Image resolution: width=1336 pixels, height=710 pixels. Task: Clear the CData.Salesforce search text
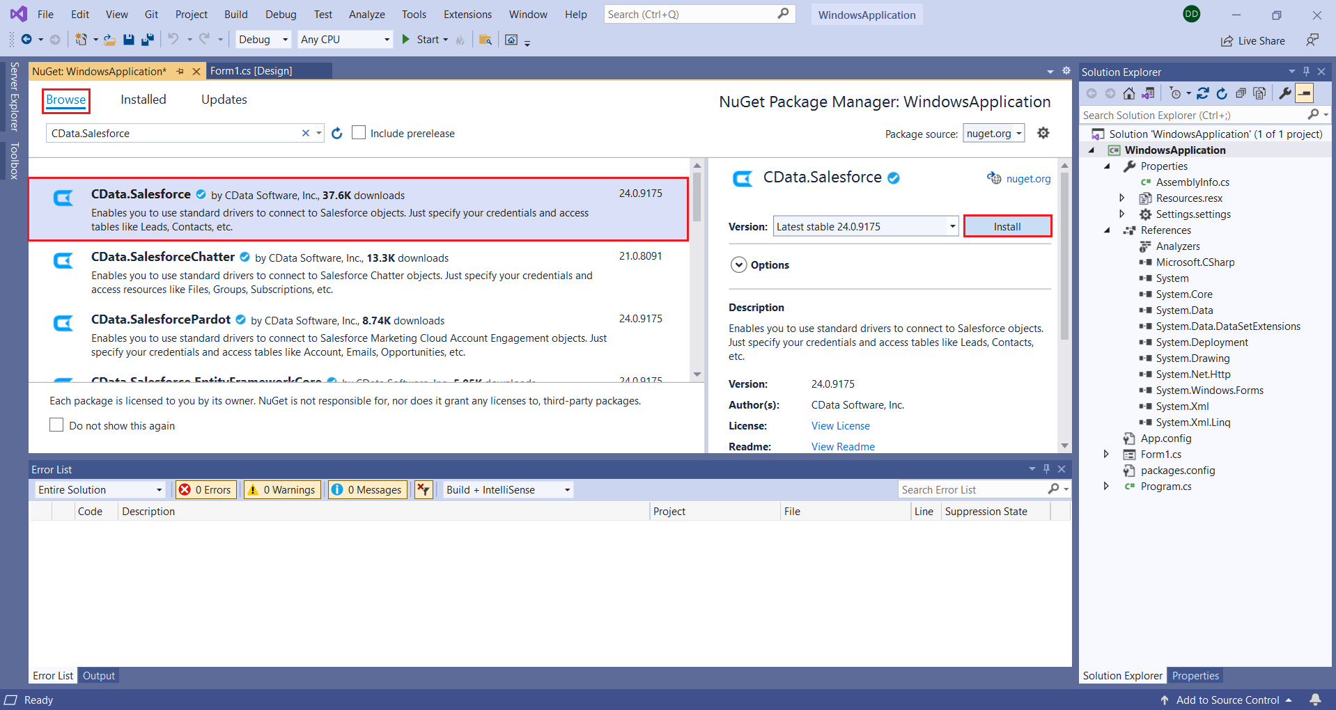(305, 133)
